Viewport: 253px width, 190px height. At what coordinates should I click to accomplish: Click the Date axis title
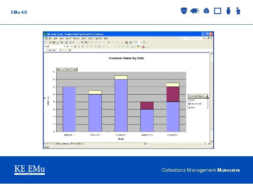[x=121, y=139]
